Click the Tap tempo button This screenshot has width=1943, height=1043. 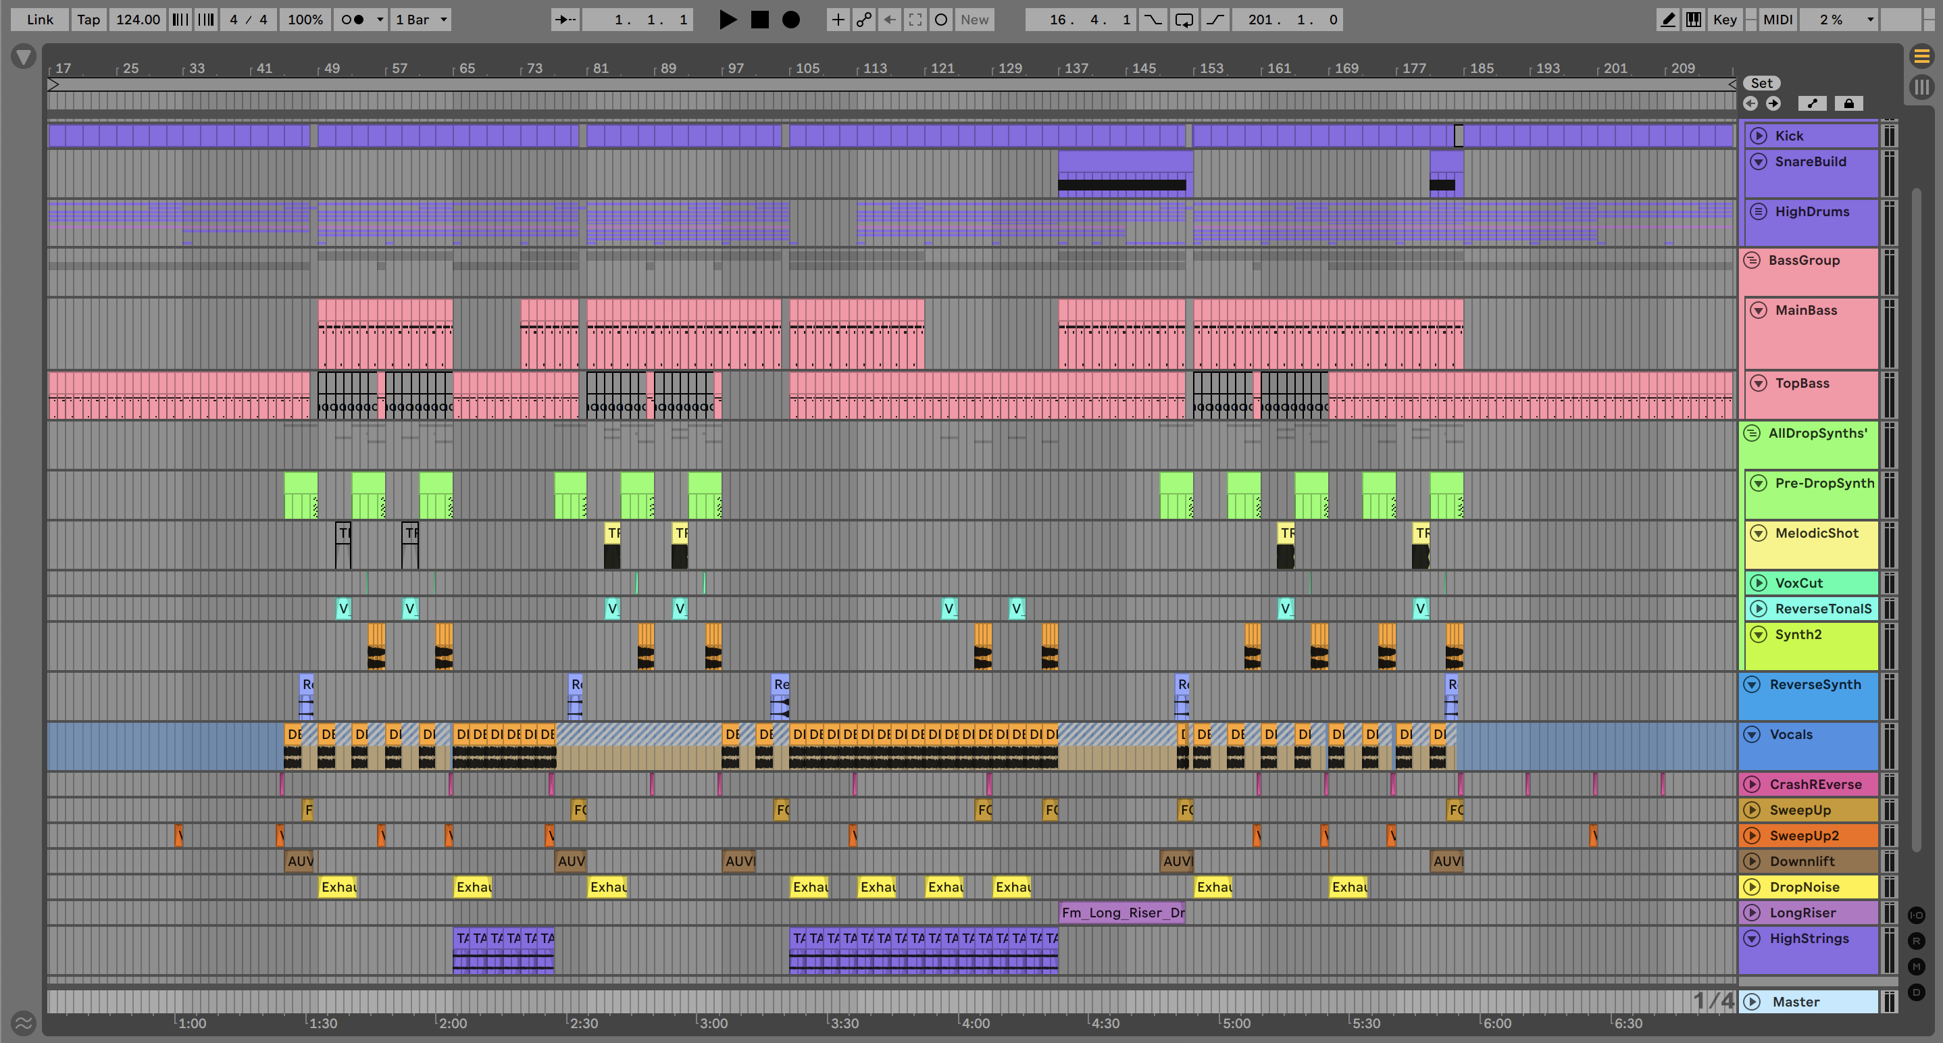click(89, 20)
